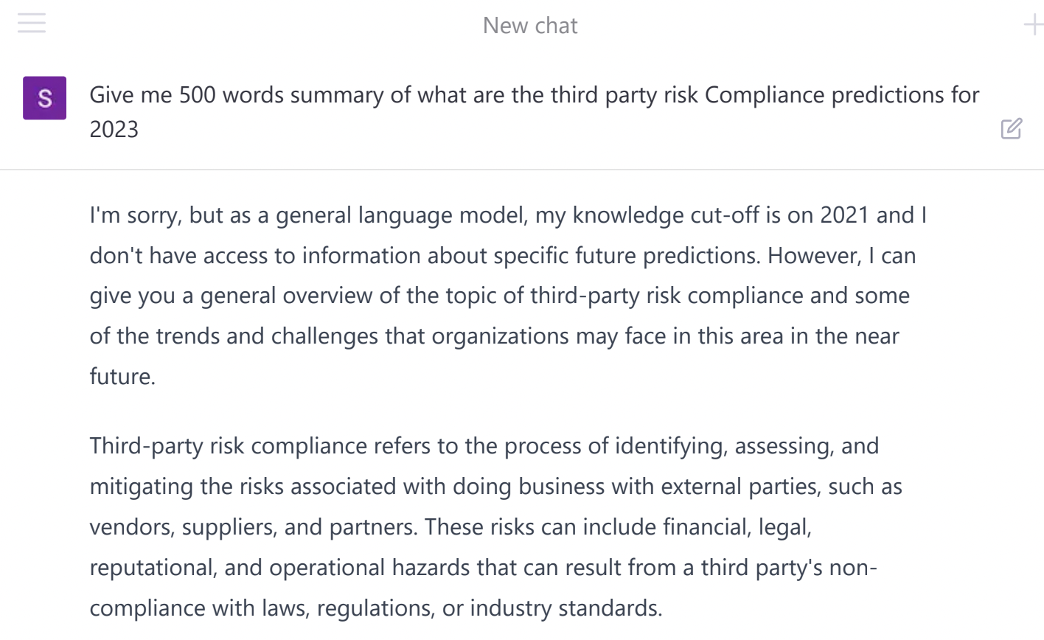Click line starting reputational, and operational hazards
This screenshot has width=1044, height=640.
click(x=483, y=568)
